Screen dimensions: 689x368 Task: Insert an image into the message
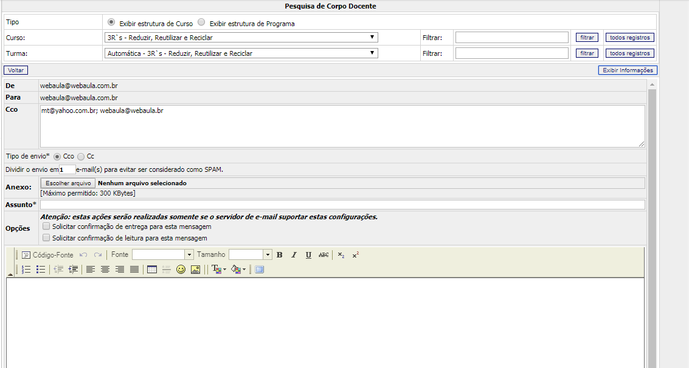coord(195,270)
